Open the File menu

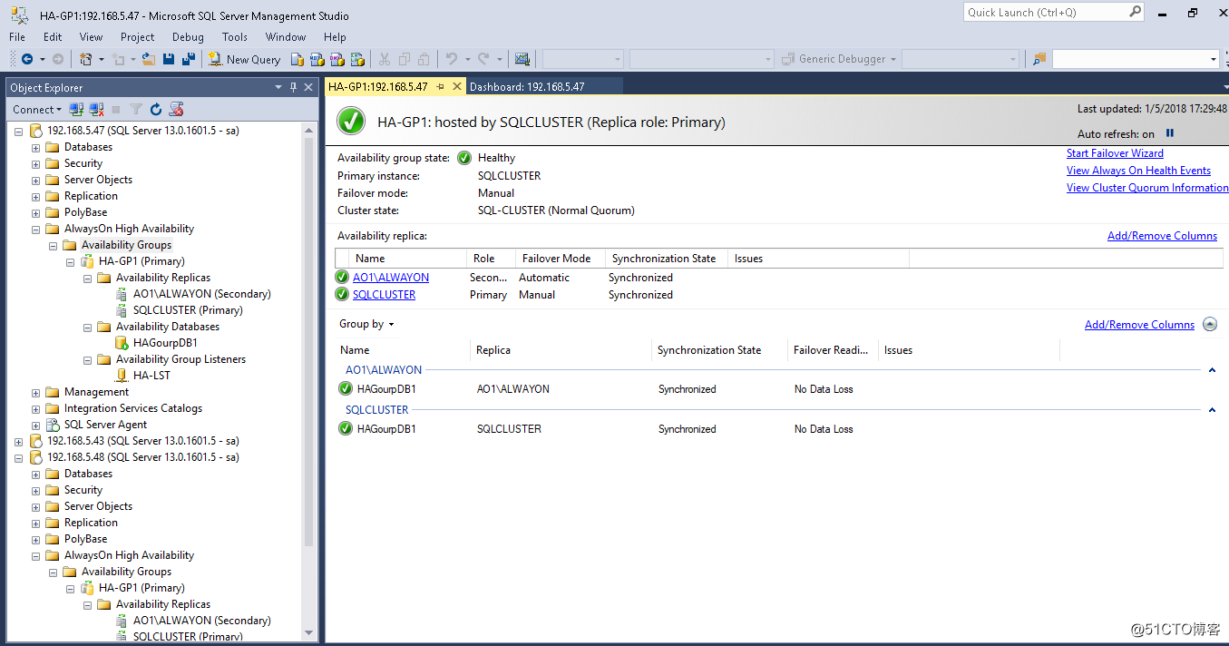(17, 37)
